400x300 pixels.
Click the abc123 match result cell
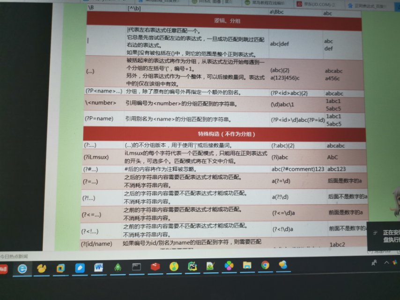click(x=336, y=169)
